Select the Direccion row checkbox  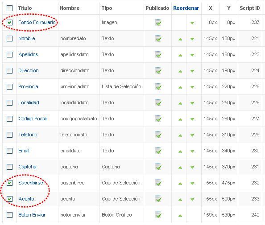(9, 70)
